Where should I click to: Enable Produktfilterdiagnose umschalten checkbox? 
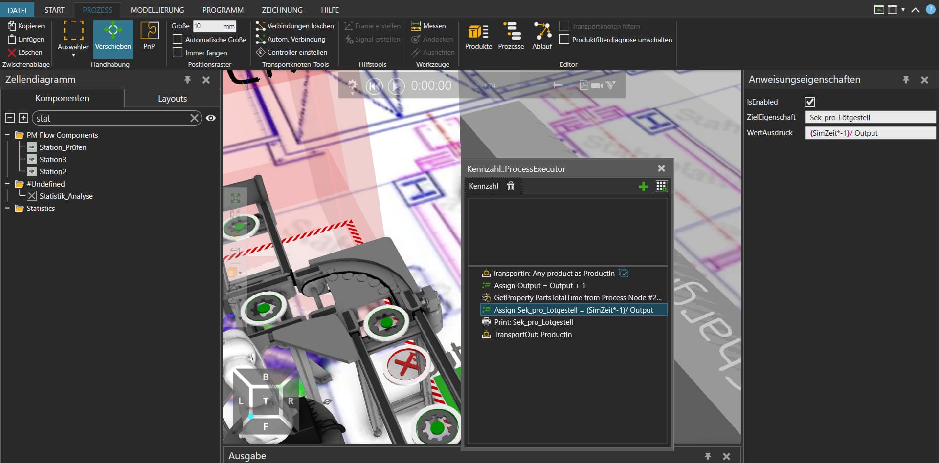(564, 40)
